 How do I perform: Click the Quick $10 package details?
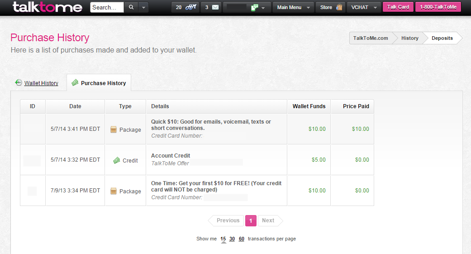[211, 125]
